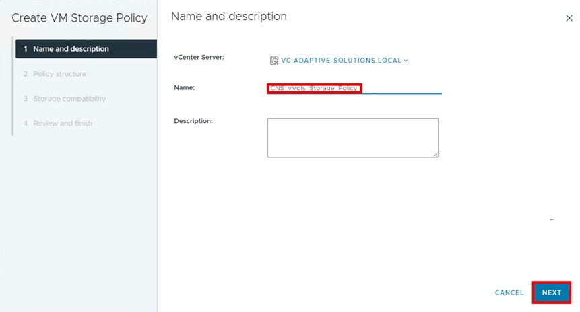This screenshot has height=312, width=580.
Task: Select VC.ADAPTIVE-SOLUTIONS.LOCAL server name
Action: coord(341,61)
